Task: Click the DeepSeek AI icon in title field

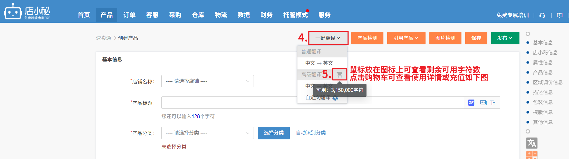Action: (x=471, y=103)
